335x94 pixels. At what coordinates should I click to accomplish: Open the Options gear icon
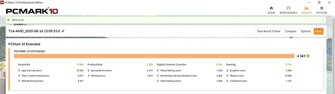pyautogui.click(x=321, y=8)
